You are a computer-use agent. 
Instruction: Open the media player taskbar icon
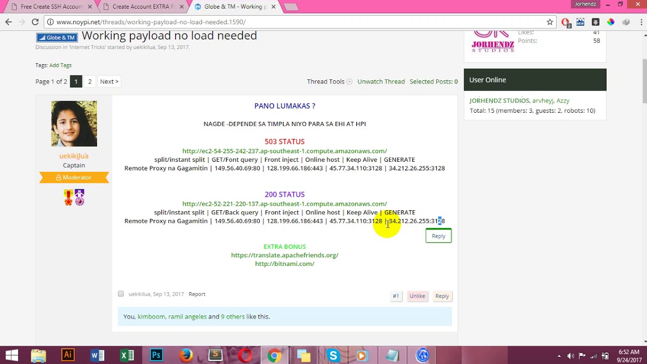[362, 355]
